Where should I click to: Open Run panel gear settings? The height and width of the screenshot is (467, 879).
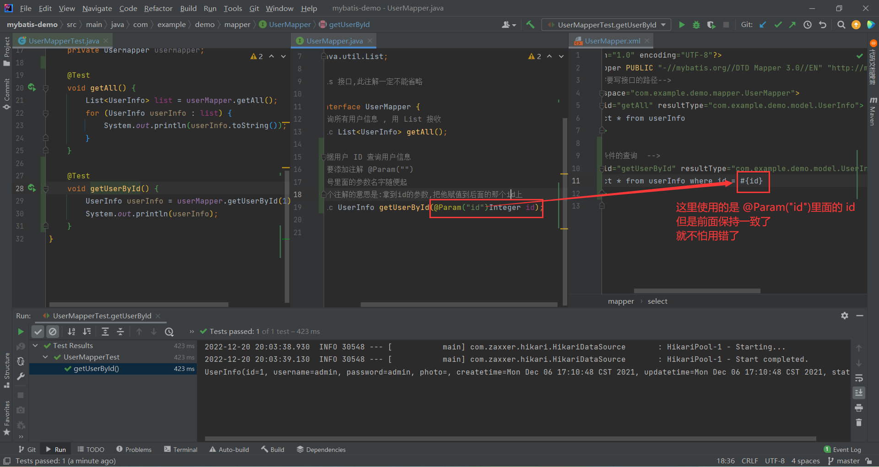pyautogui.click(x=845, y=316)
